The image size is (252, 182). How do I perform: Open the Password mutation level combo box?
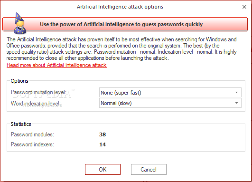[x=170, y=93]
